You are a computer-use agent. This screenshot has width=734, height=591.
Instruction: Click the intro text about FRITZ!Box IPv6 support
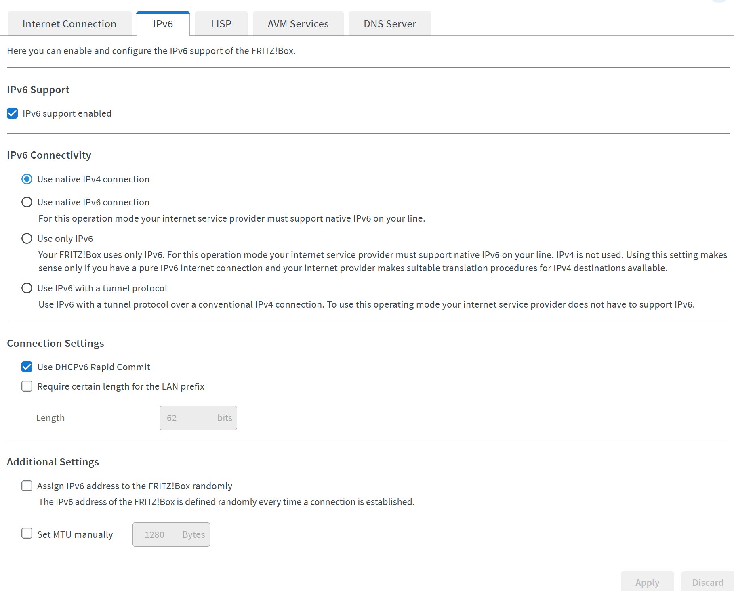click(x=151, y=51)
